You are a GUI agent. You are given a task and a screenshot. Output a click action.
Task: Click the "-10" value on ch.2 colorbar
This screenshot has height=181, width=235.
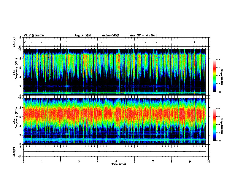pyautogui.click(x=219, y=140)
